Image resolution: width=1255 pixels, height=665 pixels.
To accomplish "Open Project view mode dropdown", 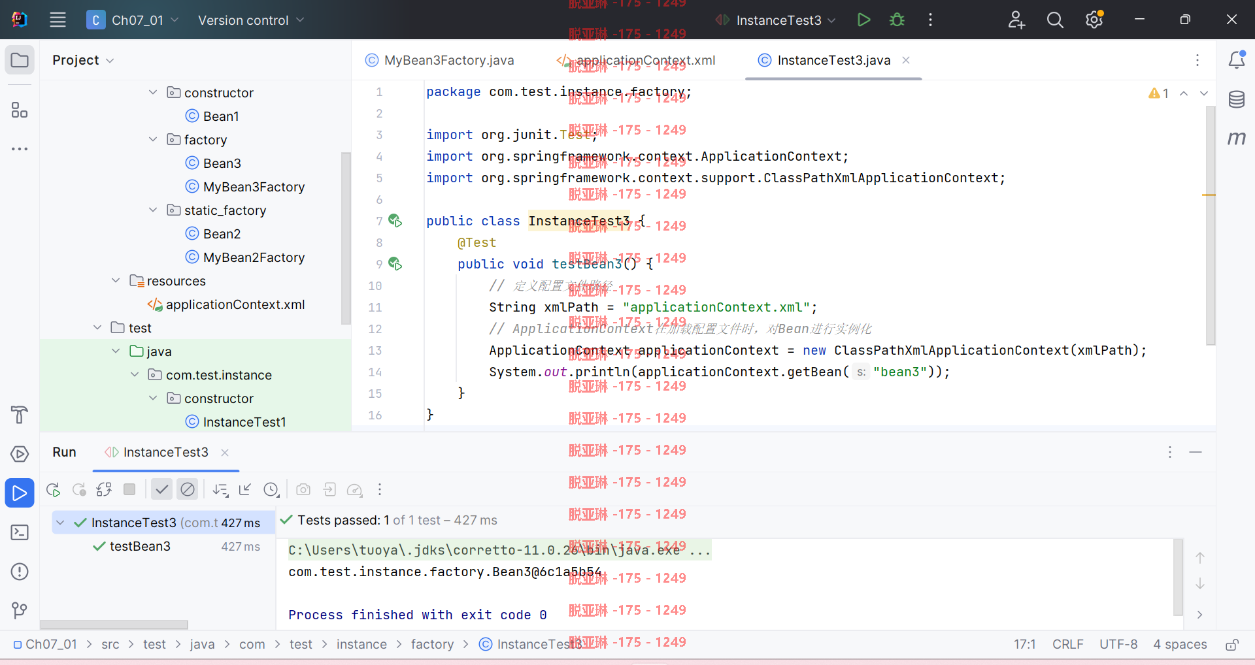I will coord(83,60).
